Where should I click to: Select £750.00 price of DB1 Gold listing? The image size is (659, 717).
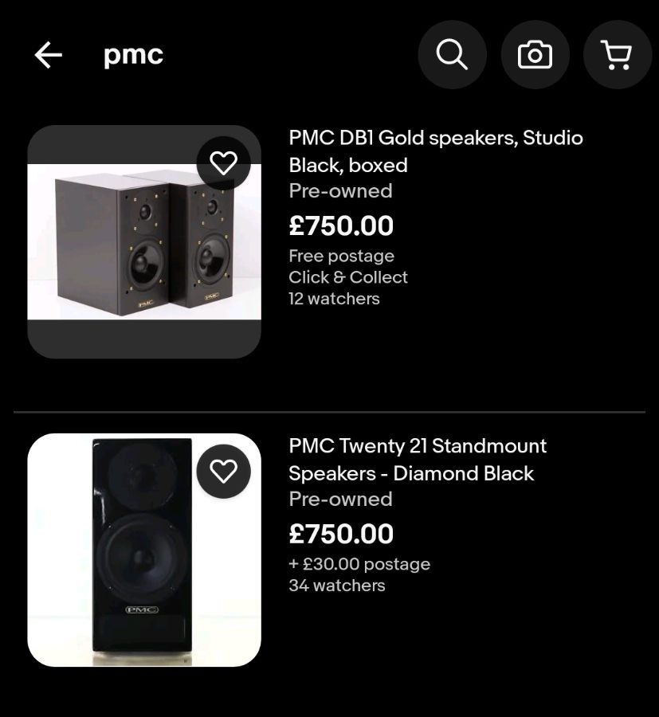tap(341, 225)
